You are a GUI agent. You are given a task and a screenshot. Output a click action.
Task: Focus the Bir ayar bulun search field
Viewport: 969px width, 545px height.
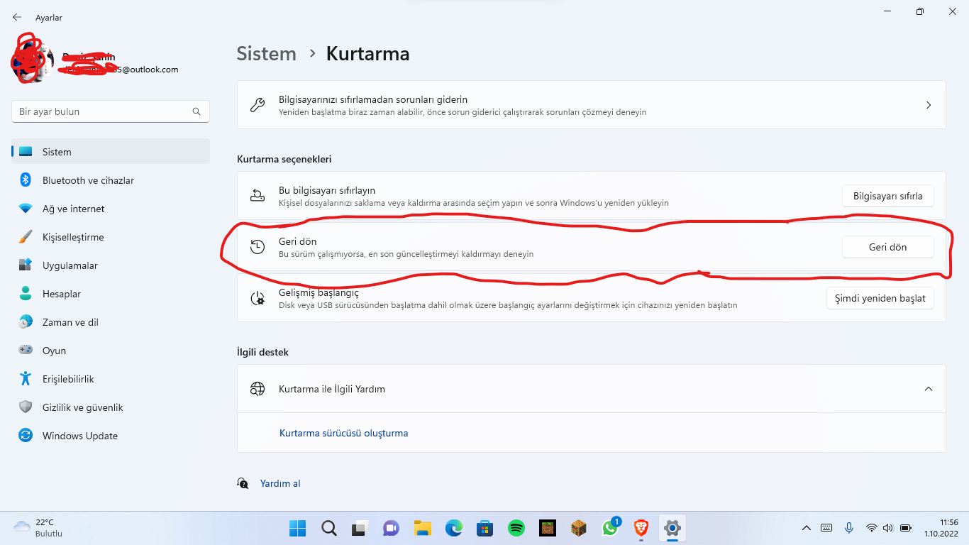click(111, 111)
